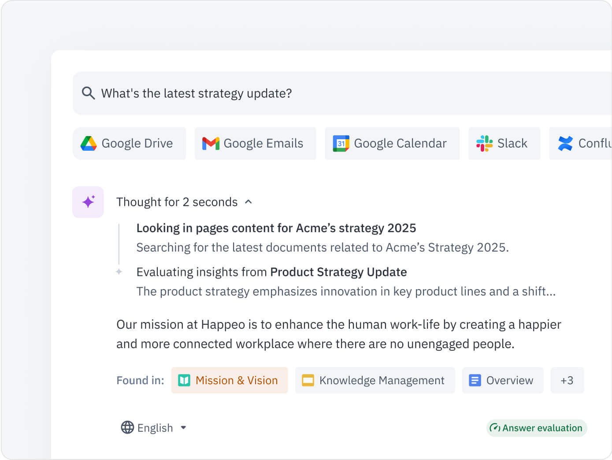
Task: Click the Answer evaluation badge
Action: pos(536,427)
